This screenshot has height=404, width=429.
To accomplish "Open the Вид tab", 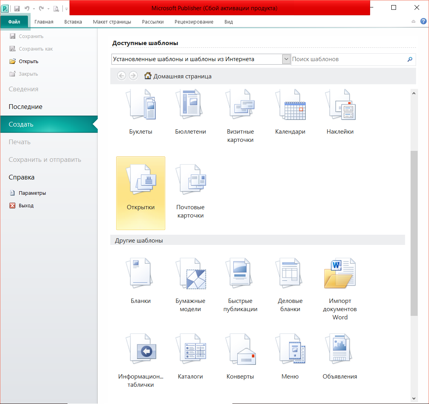I will (x=228, y=22).
